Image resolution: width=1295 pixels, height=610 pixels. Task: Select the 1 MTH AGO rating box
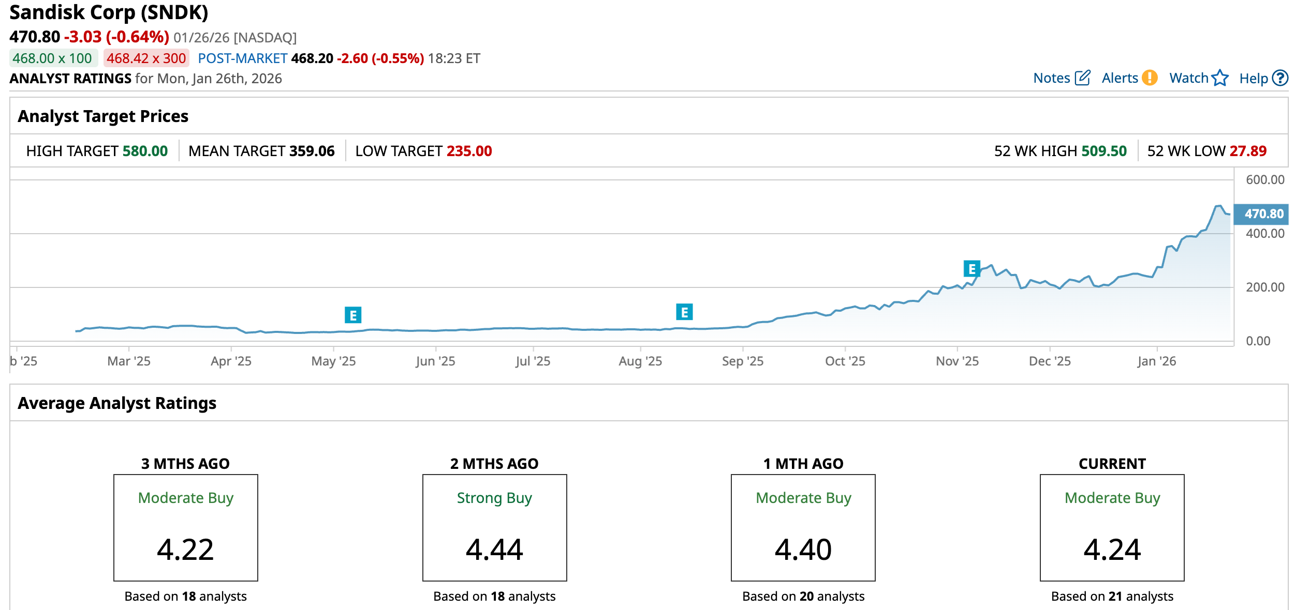803,527
